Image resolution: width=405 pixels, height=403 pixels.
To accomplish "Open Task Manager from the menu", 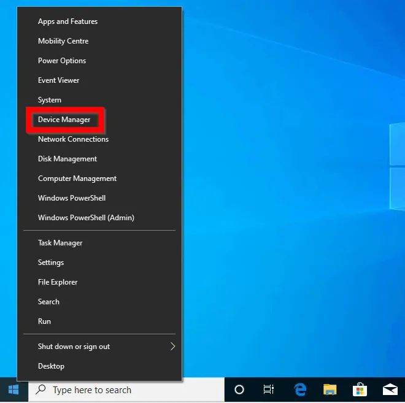I will tap(60, 243).
